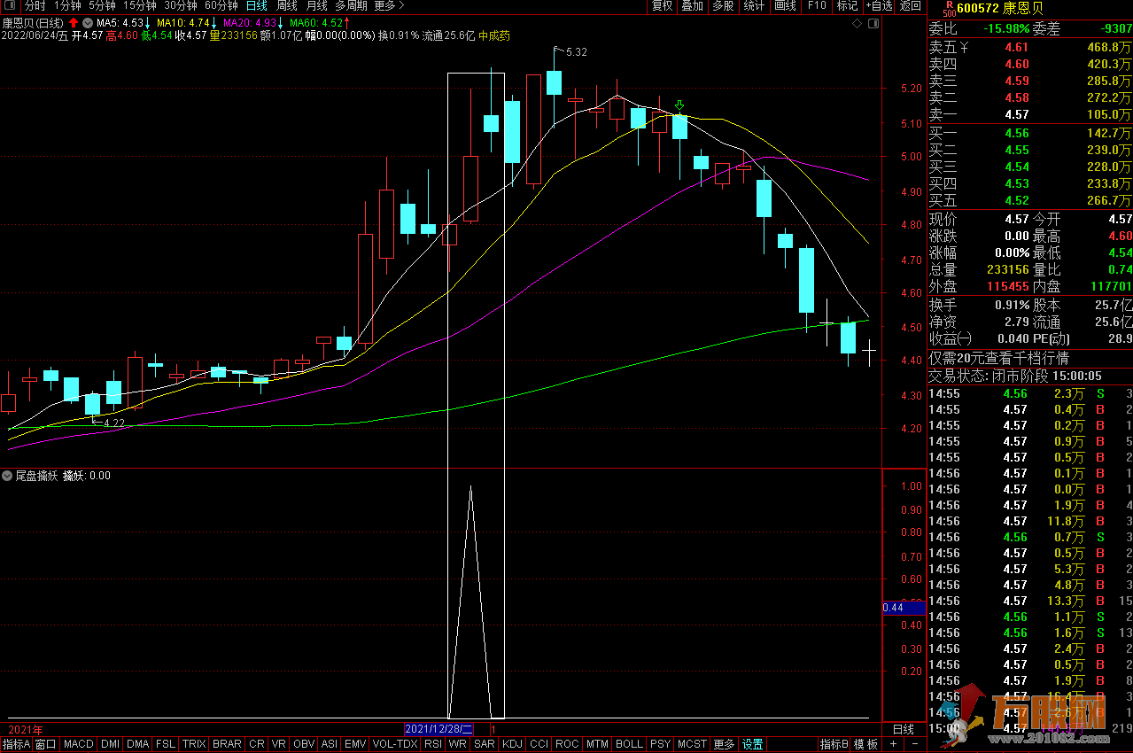Select the 指标A tab
The image size is (1133, 753).
tap(16, 744)
